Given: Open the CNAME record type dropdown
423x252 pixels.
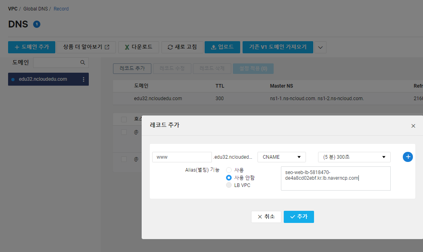Looking at the screenshot, I should pyautogui.click(x=282, y=157).
